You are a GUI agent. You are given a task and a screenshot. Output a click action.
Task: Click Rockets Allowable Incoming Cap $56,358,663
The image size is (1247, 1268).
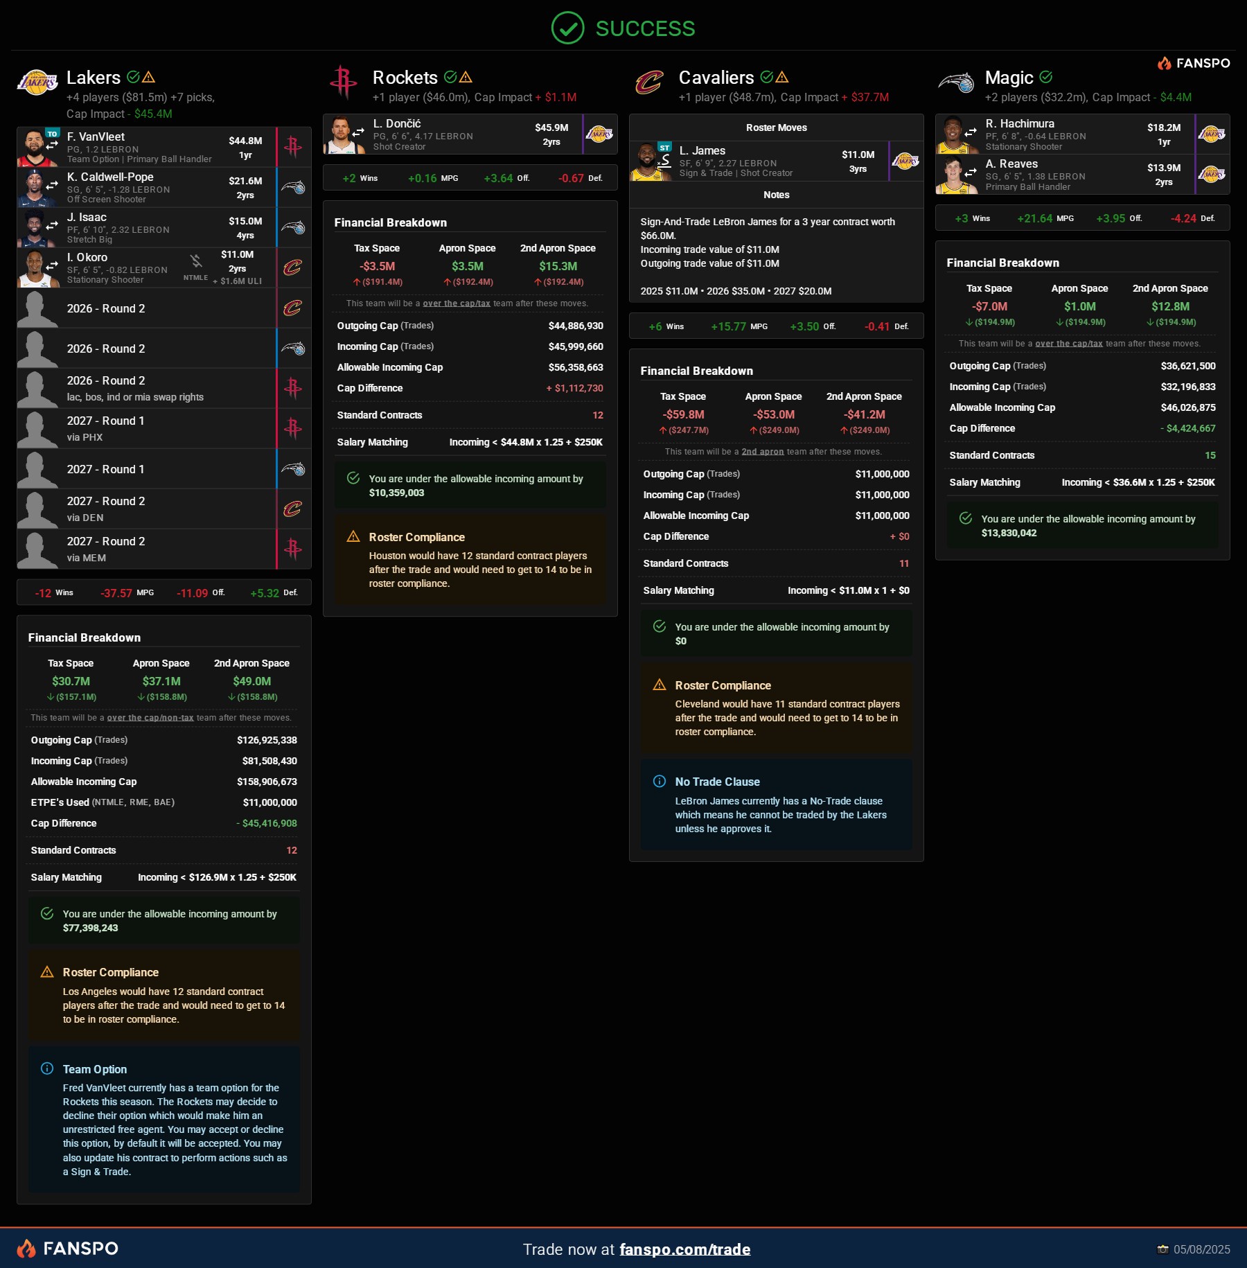[x=576, y=367]
